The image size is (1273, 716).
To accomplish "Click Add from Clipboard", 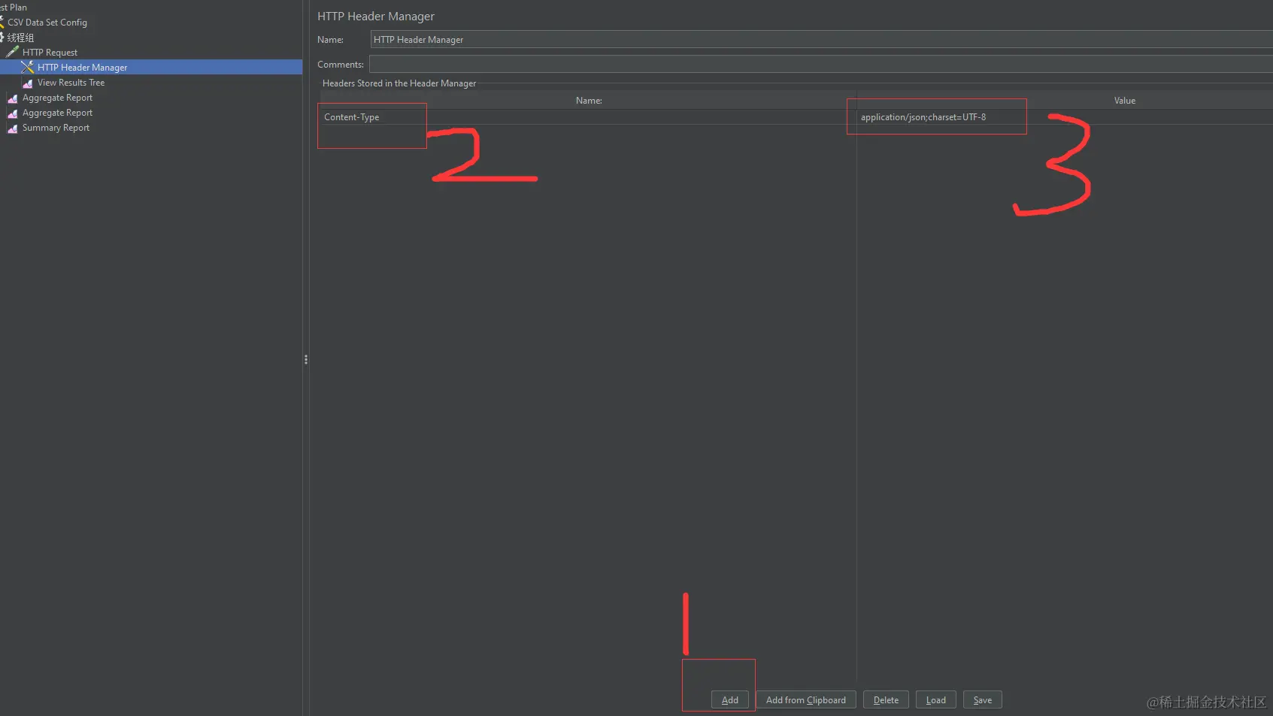I will click(x=806, y=700).
